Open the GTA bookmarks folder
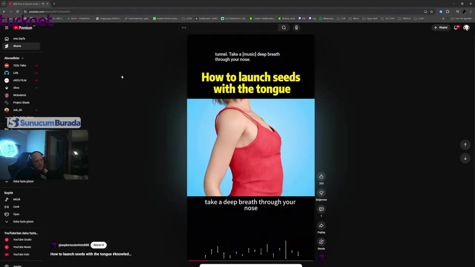 pyautogui.click(x=341, y=19)
